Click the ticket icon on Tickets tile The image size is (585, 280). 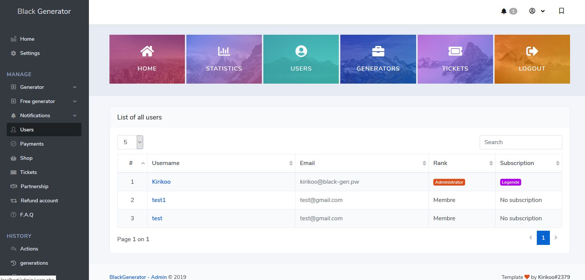(x=455, y=51)
